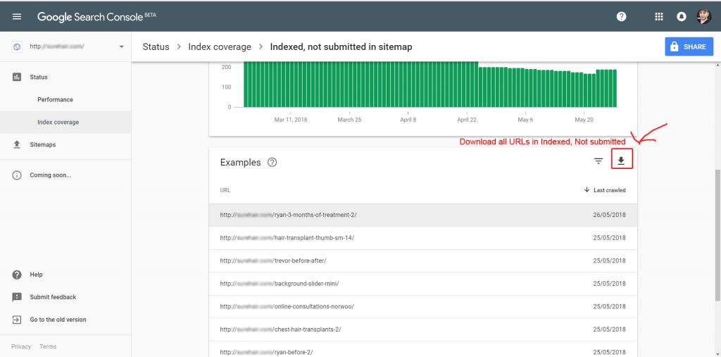Click the Submit feedback icon
This screenshot has width=721, height=357.
[x=17, y=297]
